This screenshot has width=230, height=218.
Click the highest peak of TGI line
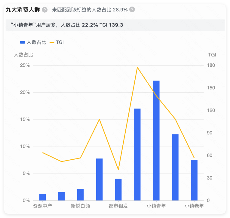[137, 67]
